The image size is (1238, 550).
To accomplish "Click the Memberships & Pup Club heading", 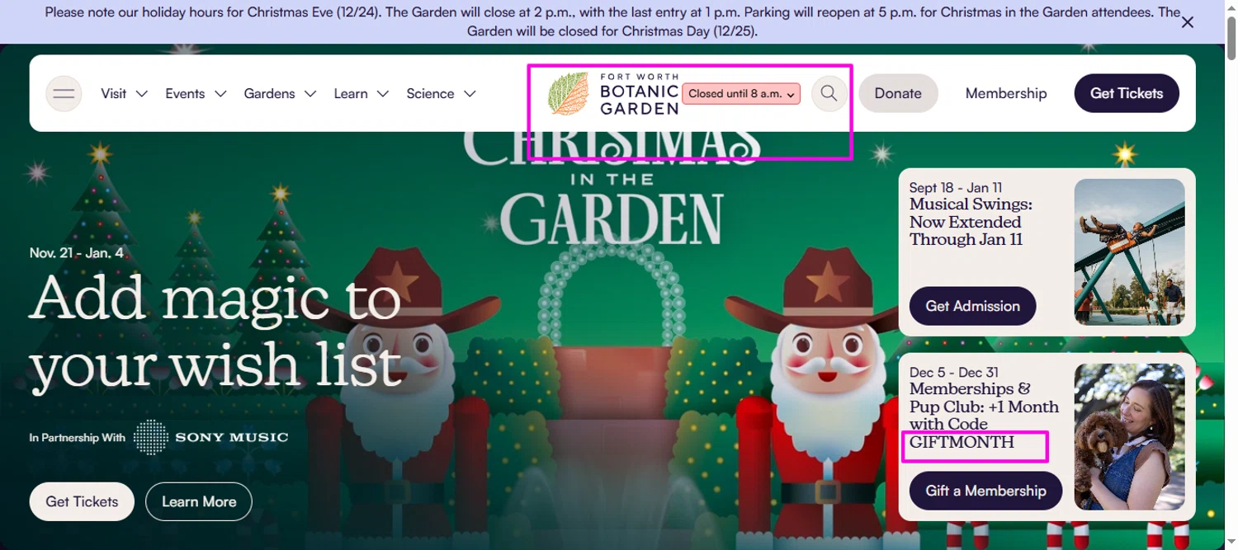I will [984, 416].
